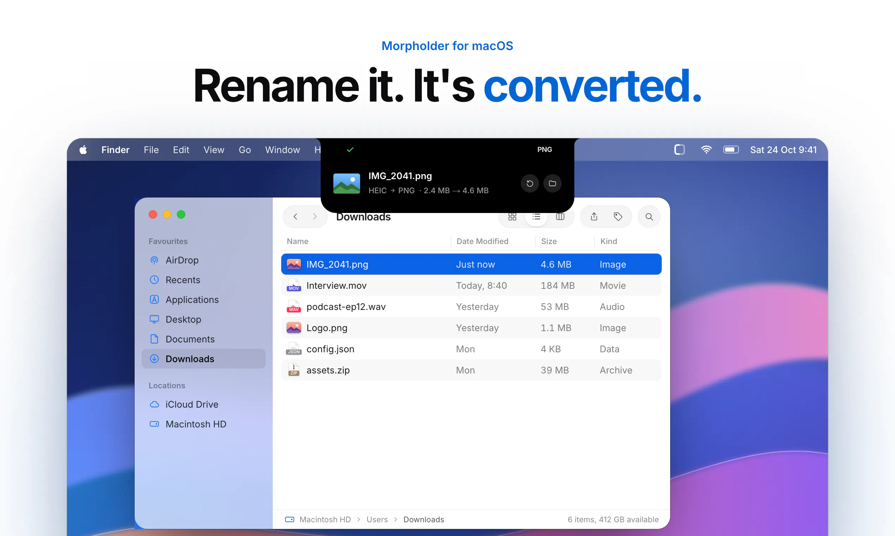This screenshot has height=536, width=895.
Task: Go forward with right chevron
Action: click(x=315, y=217)
